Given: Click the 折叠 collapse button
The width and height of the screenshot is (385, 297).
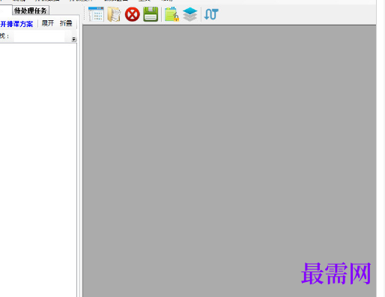Looking at the screenshot, I should pos(66,23).
